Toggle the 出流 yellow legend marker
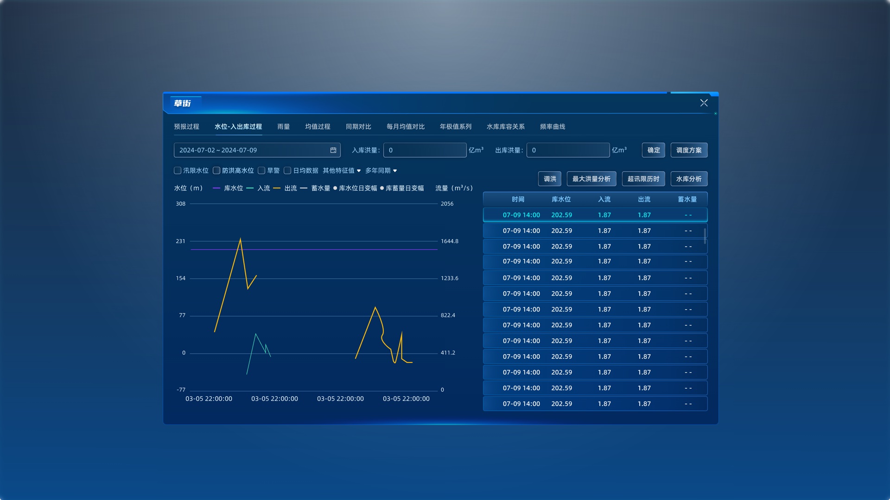The height and width of the screenshot is (500, 890). 277,188
